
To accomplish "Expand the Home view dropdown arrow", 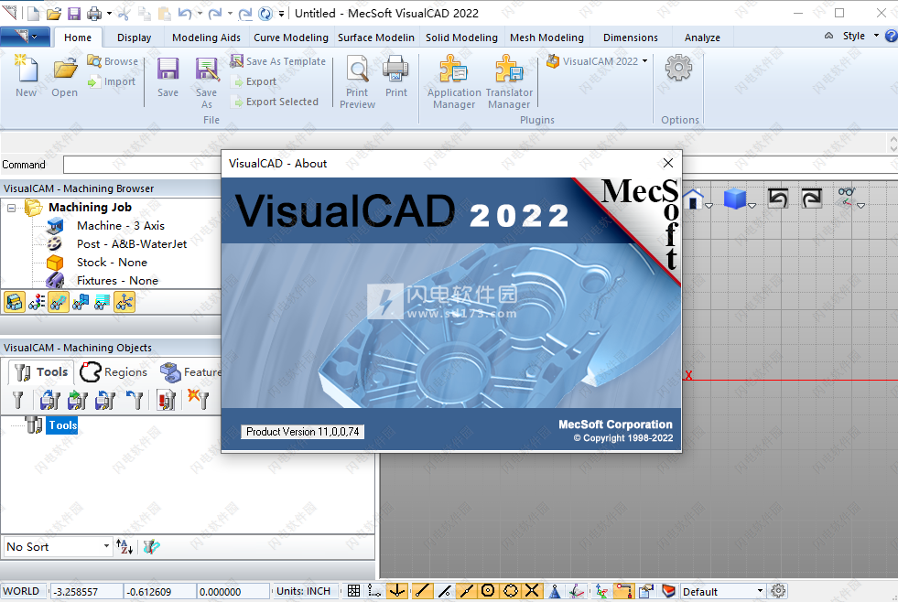I will tap(709, 206).
